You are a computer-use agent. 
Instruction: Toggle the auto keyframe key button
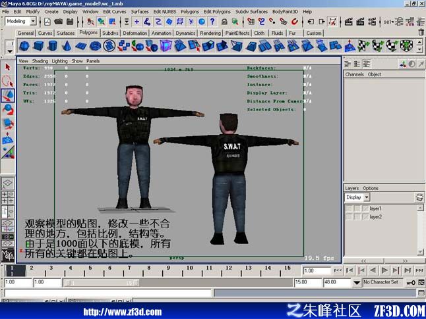tap(411, 283)
